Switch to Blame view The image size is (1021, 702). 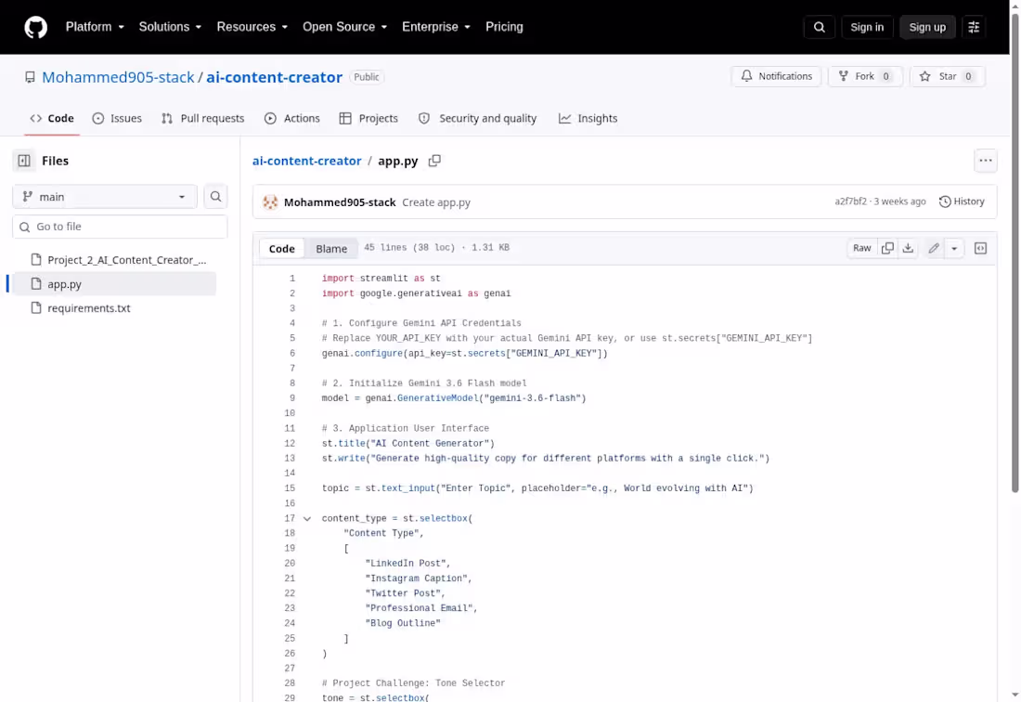coord(331,249)
